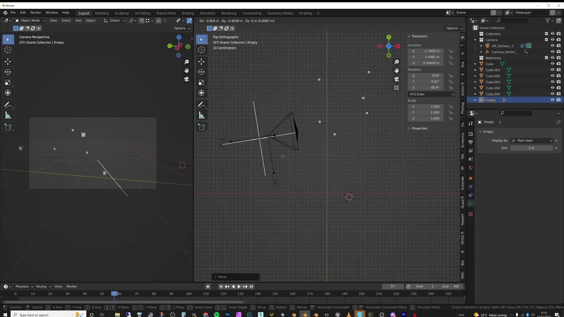Toggle the auto keying record button
Screen dimensions: 564x317
[208, 286]
